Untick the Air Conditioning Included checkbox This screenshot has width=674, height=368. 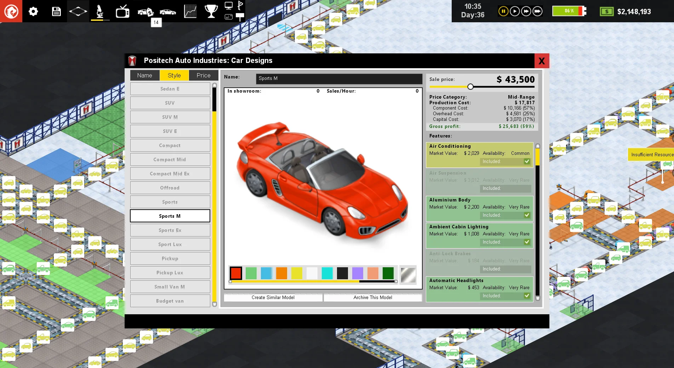click(527, 161)
